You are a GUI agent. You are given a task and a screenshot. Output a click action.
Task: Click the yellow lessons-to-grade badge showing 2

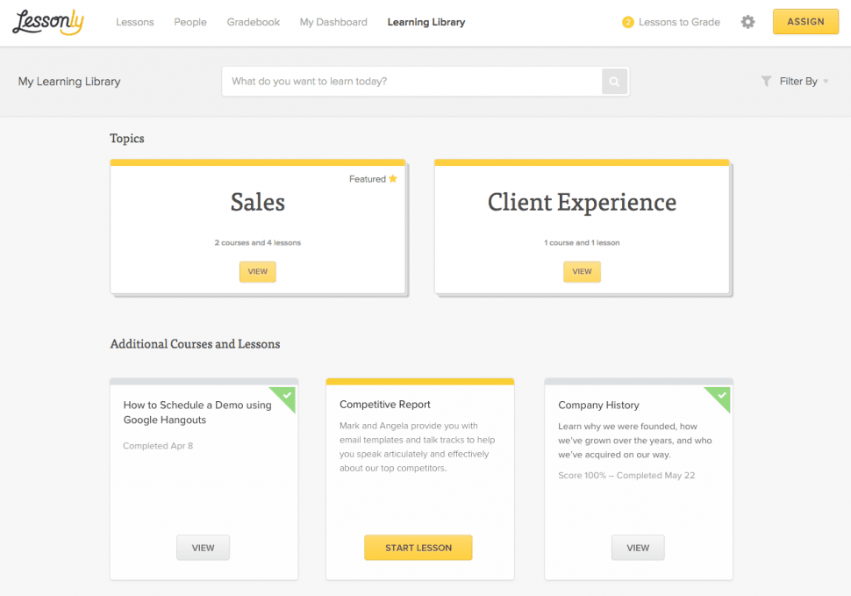627,23
